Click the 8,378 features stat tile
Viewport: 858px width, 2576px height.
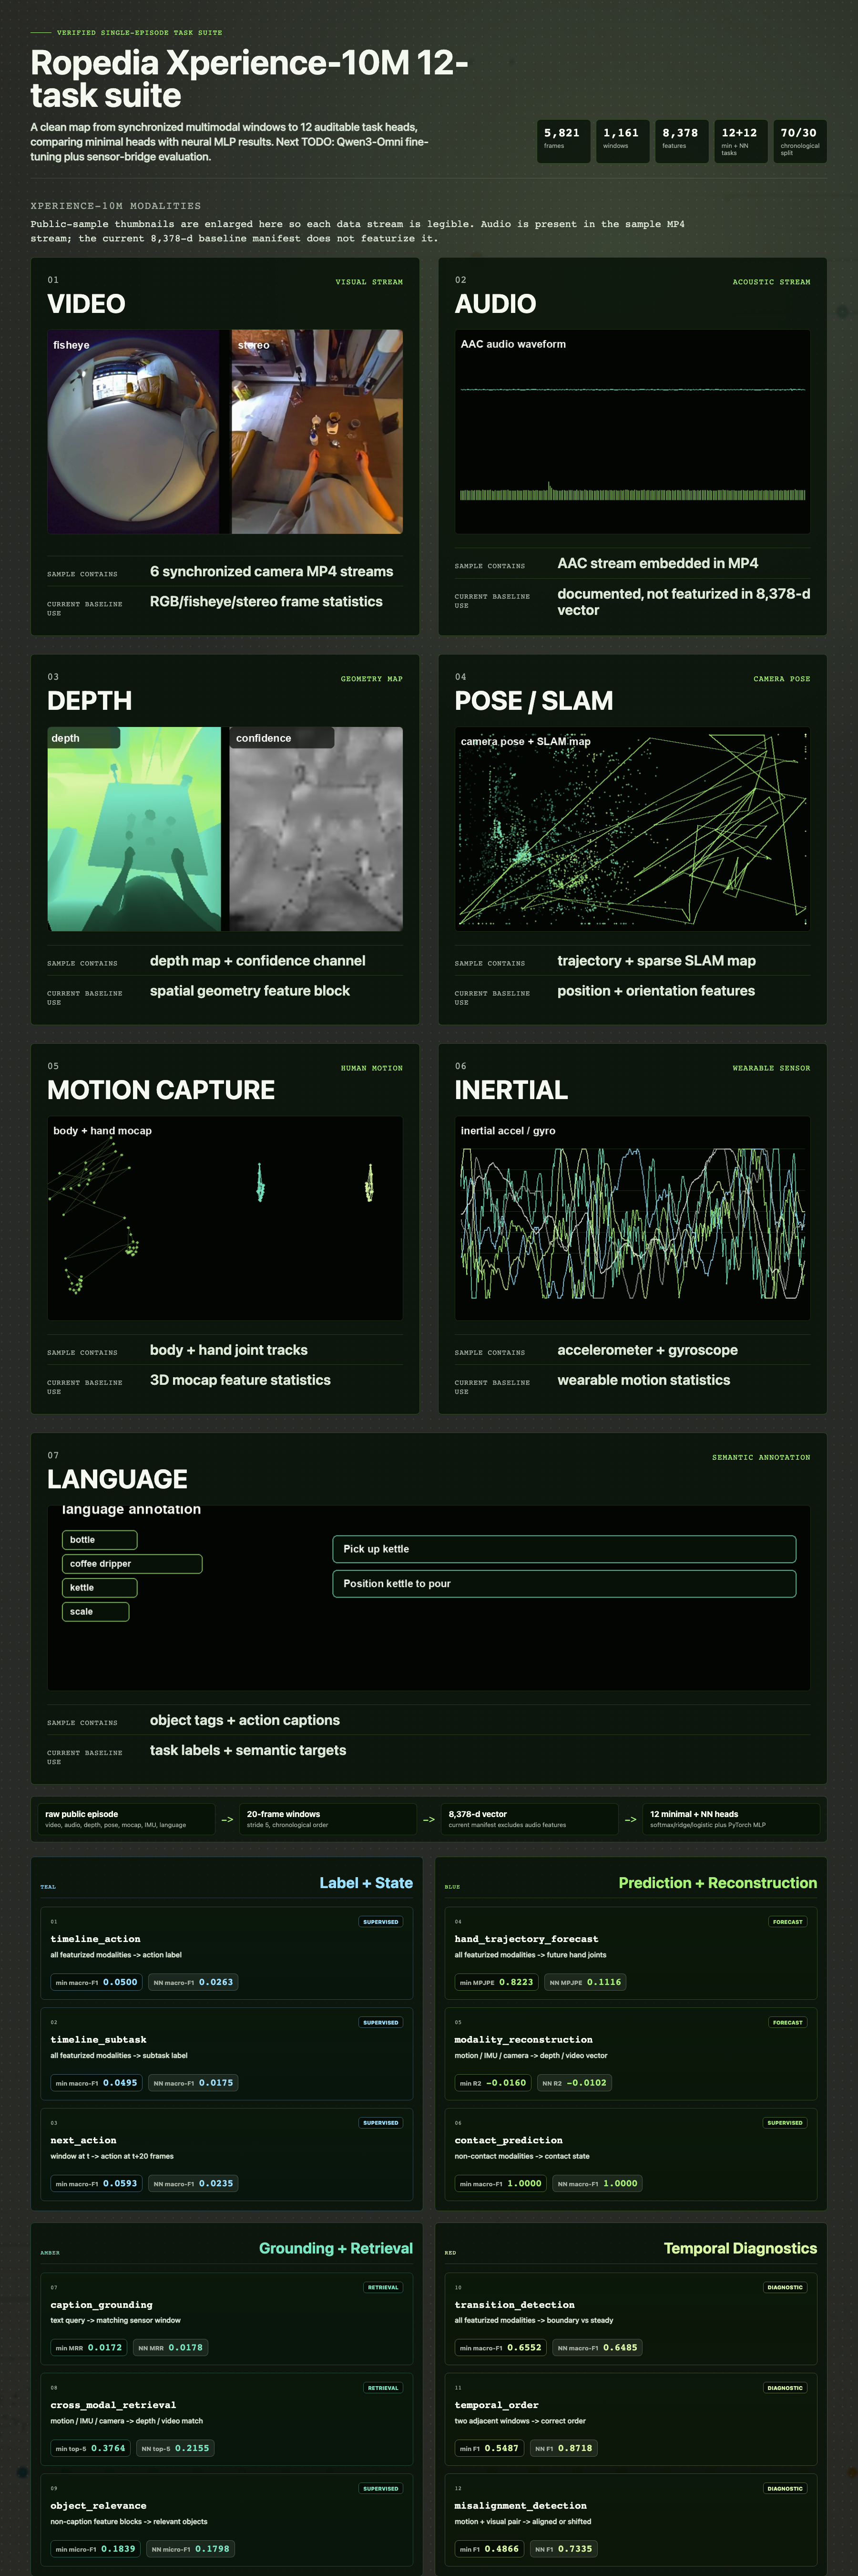tap(681, 141)
